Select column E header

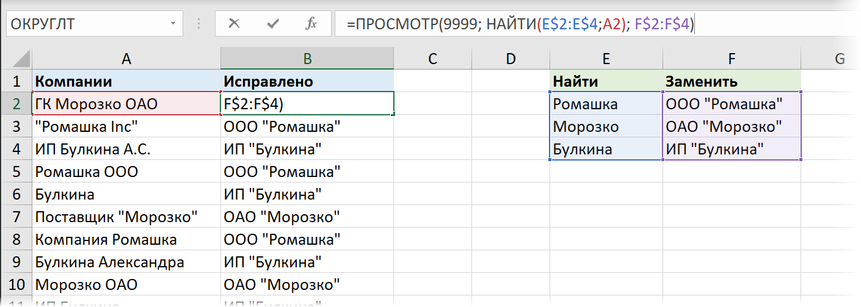click(x=606, y=59)
